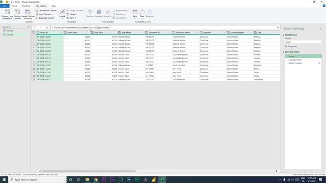The width and height of the screenshot is (326, 183).
Task: Open File Explorer from the taskbar
Action: coord(87,179)
